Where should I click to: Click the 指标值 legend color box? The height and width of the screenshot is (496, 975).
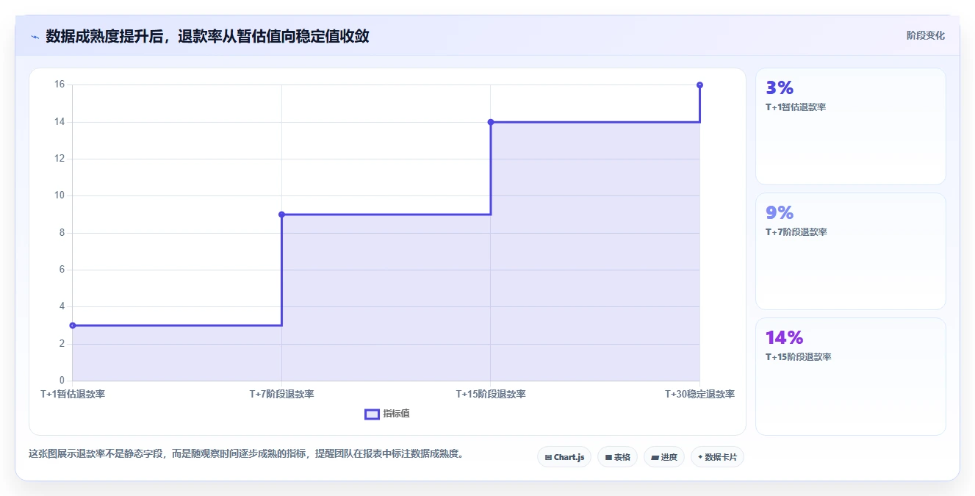tap(372, 414)
